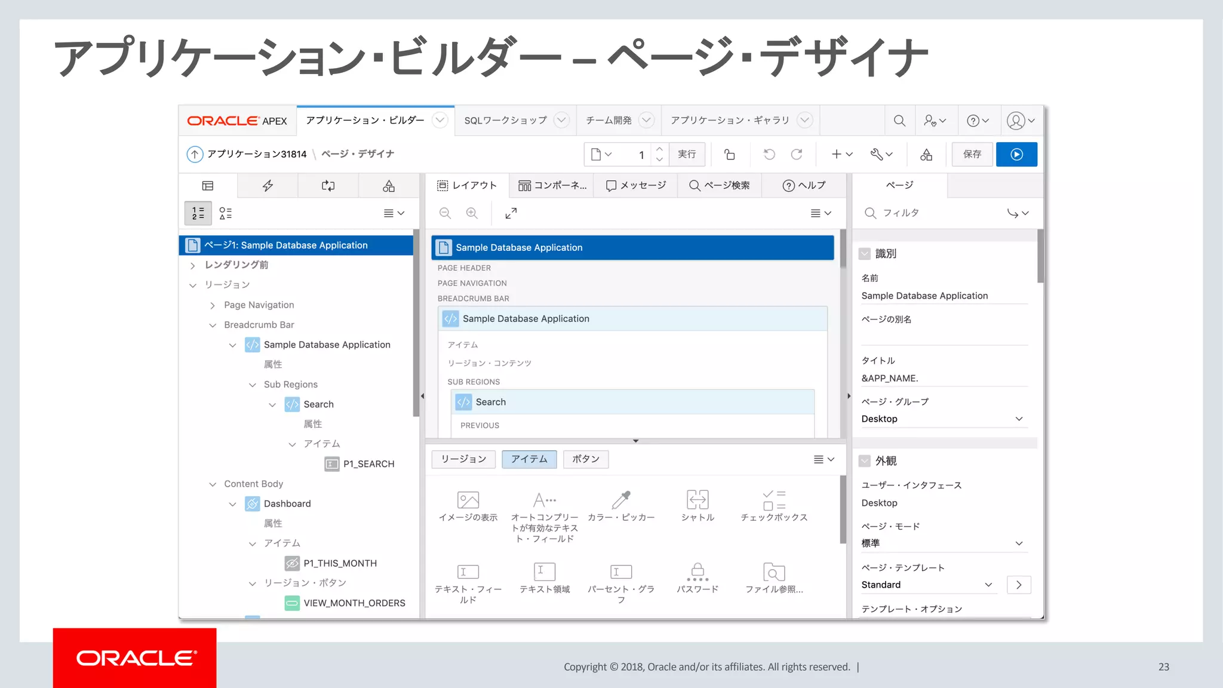Open the help question-mark menu in the header
Image resolution: width=1223 pixels, height=688 pixels.
coord(978,121)
